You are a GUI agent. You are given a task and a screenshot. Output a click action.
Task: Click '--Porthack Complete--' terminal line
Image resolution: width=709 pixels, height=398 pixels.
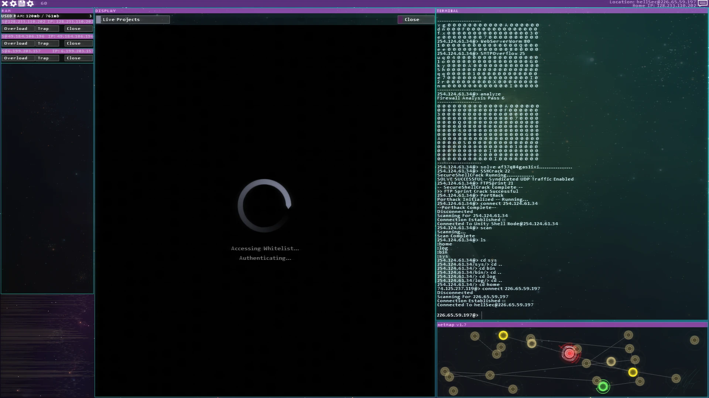[467, 207]
